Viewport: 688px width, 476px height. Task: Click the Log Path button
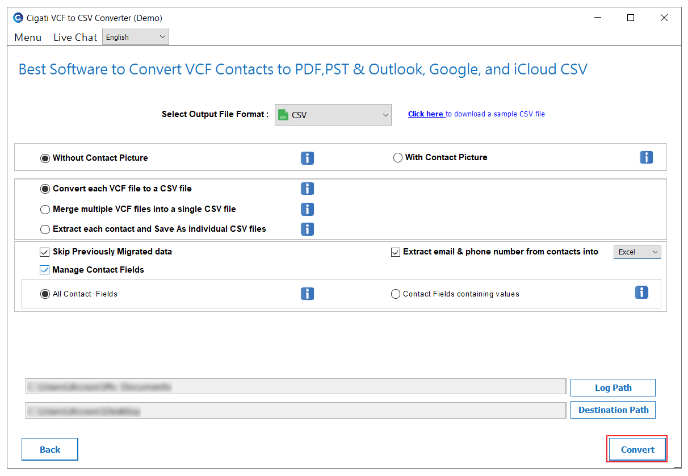tap(613, 387)
